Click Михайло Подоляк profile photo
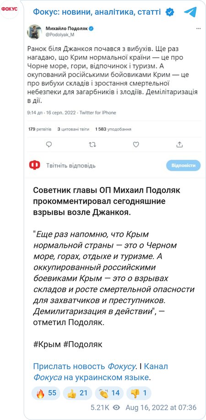Viewport: 206px width, 420px height. 34,32
